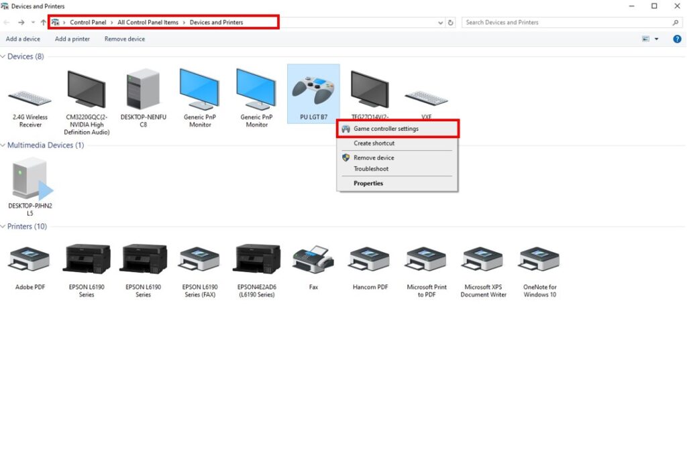Select Troubleshoot from the context menu
This screenshot has height=449, width=687.
click(371, 169)
